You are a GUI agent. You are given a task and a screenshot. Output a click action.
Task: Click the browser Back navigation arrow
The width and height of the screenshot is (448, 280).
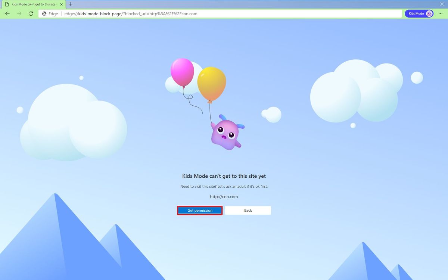click(x=7, y=13)
